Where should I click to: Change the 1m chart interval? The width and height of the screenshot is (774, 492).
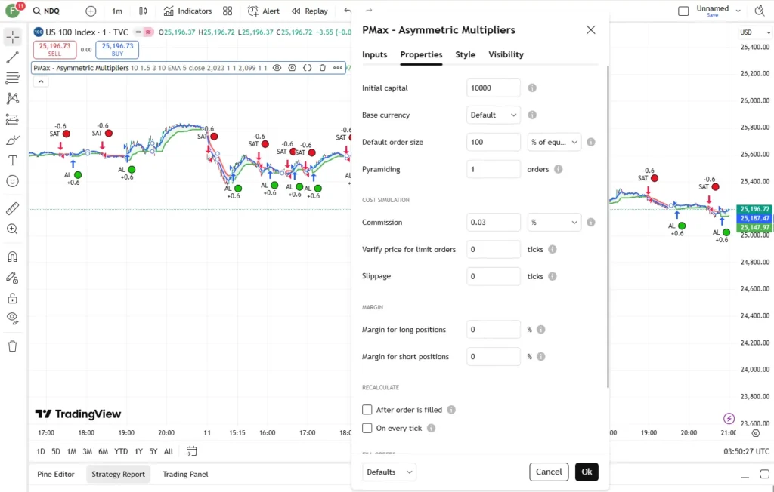(x=117, y=11)
